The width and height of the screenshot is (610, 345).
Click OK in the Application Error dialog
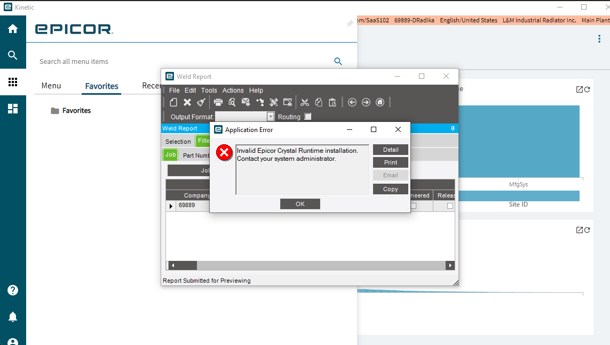tap(300, 204)
